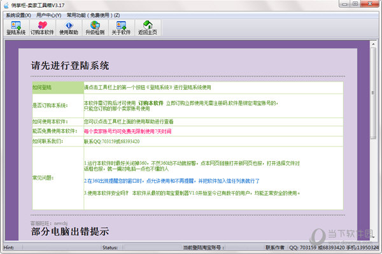Go to 返回主页 house icon
Image resolution: width=382 pixels, height=254 pixels.
pyautogui.click(x=148, y=28)
